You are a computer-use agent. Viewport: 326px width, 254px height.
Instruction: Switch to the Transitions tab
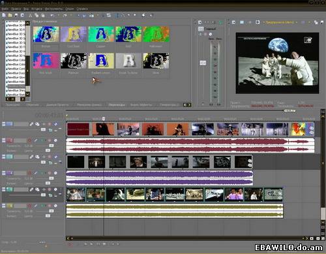pyautogui.click(x=117, y=105)
